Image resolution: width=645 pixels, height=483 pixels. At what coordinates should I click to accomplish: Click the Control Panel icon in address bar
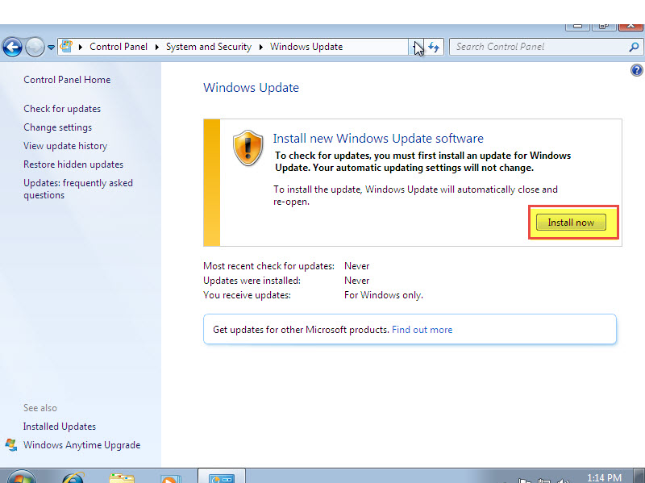pyautogui.click(x=66, y=47)
